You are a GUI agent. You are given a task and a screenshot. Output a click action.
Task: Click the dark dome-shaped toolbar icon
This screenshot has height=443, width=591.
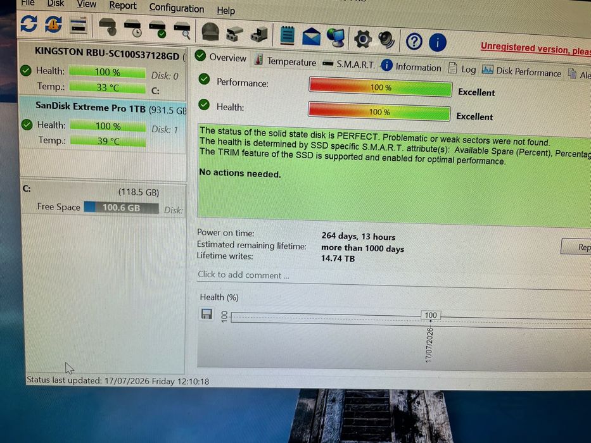pyautogui.click(x=210, y=32)
